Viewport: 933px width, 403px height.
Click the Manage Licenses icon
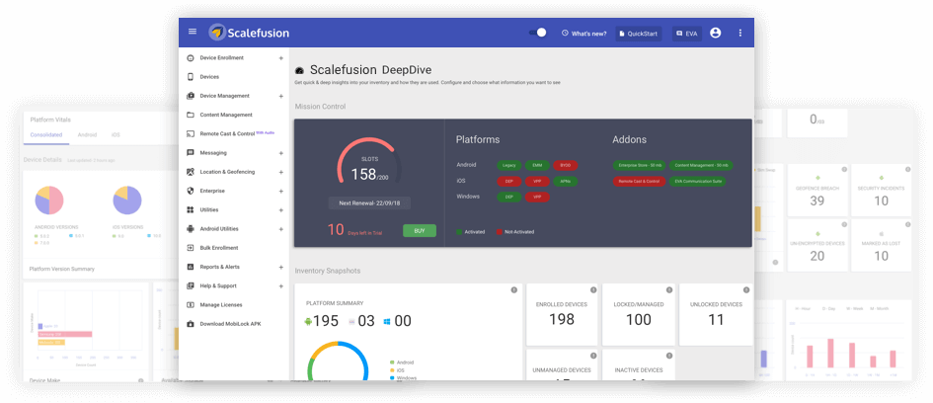point(191,305)
